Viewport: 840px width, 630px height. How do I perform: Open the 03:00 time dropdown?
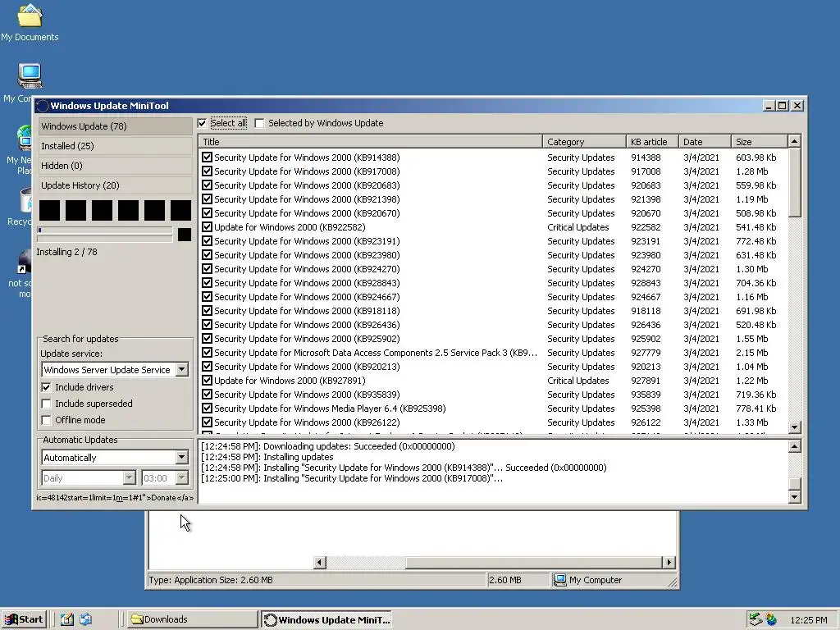(181, 478)
